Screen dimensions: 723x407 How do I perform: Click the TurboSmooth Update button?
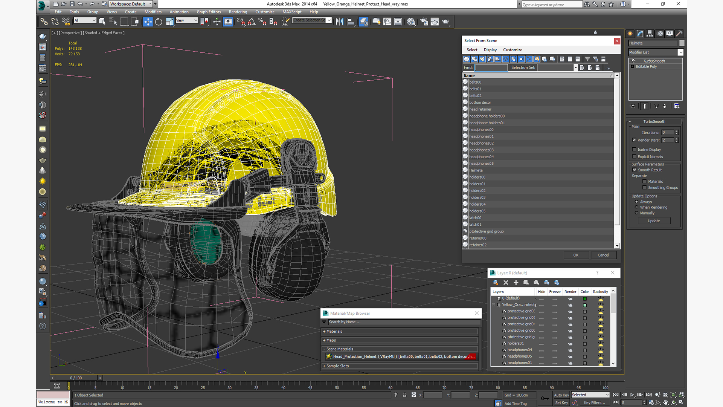(654, 221)
